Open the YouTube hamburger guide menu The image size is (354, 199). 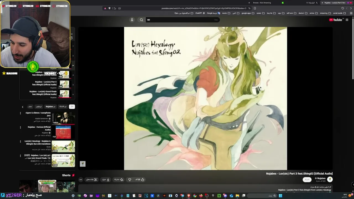point(347,20)
